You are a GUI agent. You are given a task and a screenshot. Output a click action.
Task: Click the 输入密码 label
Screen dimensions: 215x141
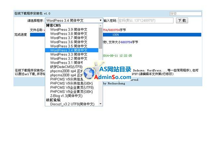(110, 21)
